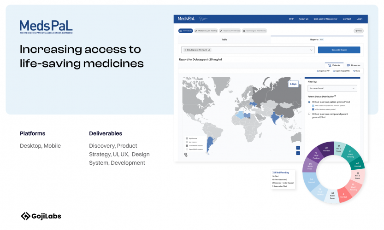
Task: Click Lower Middle Income legend entry
Action: [x=194, y=146]
